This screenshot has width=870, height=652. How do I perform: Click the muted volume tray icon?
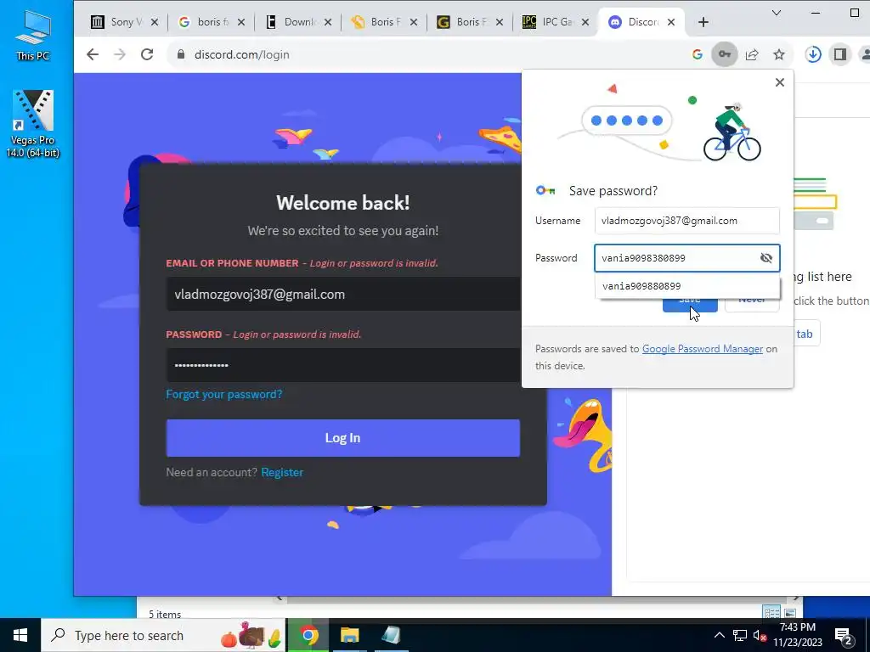pos(760,635)
